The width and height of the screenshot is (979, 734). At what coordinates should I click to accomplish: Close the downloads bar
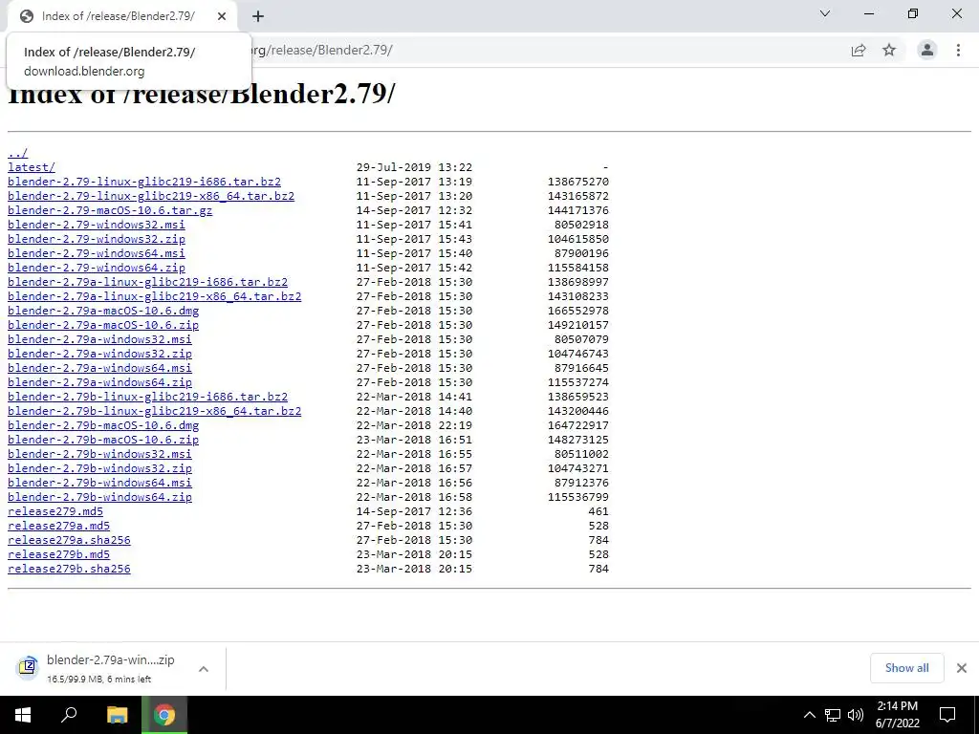(x=962, y=668)
